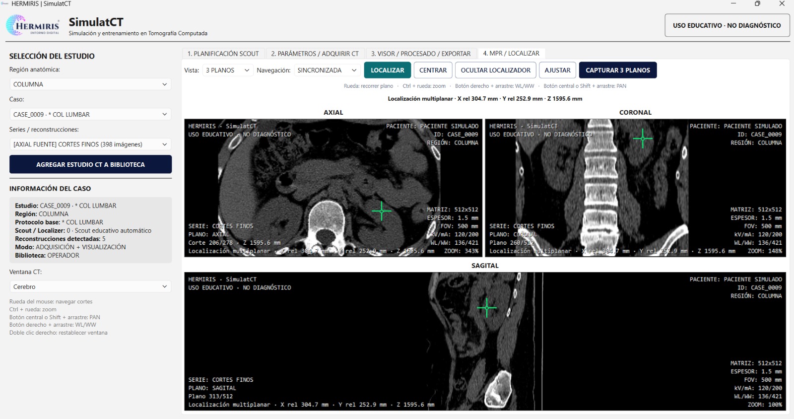Switch to 1. PLANIFICACIÓN SCOUT tab

tap(223, 54)
